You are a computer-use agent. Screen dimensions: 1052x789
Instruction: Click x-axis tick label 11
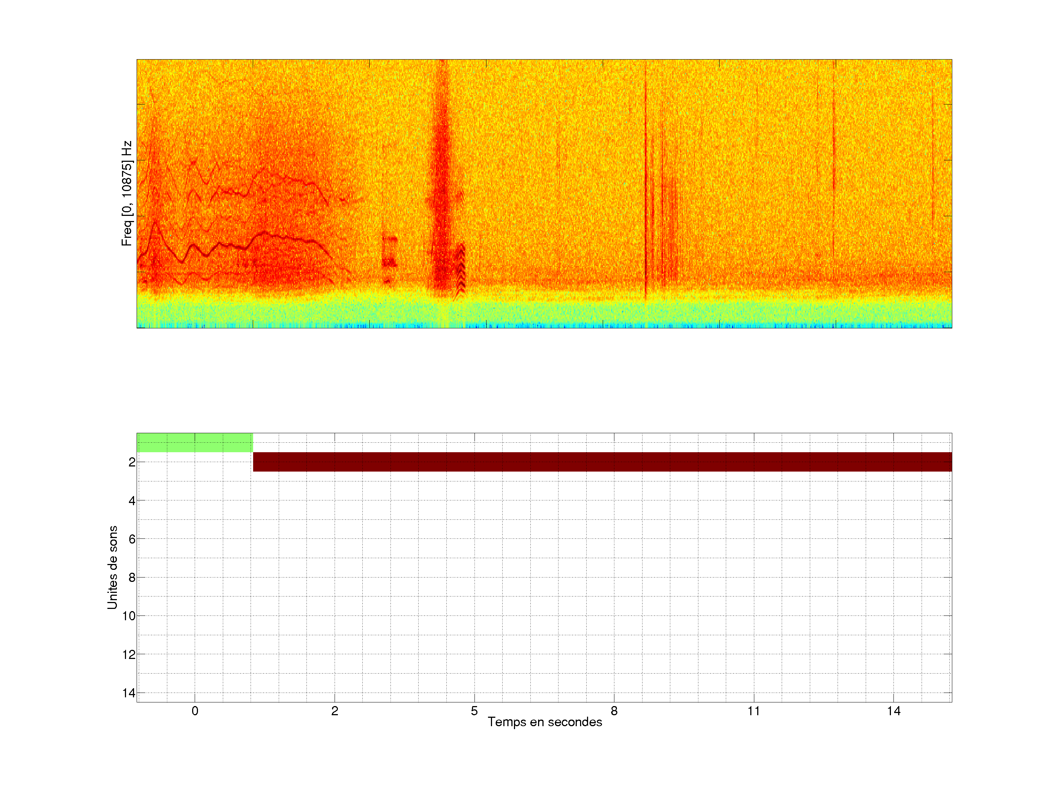click(753, 711)
